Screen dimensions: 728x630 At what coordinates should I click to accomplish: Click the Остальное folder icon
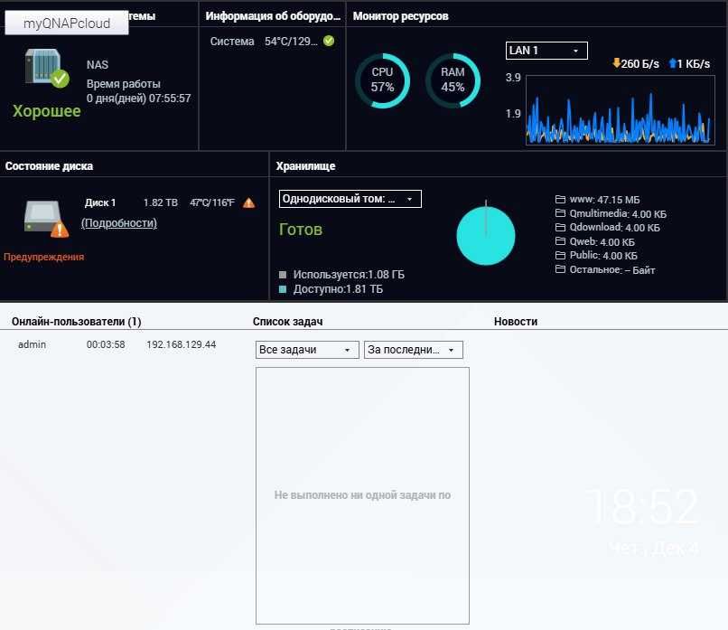(x=560, y=269)
